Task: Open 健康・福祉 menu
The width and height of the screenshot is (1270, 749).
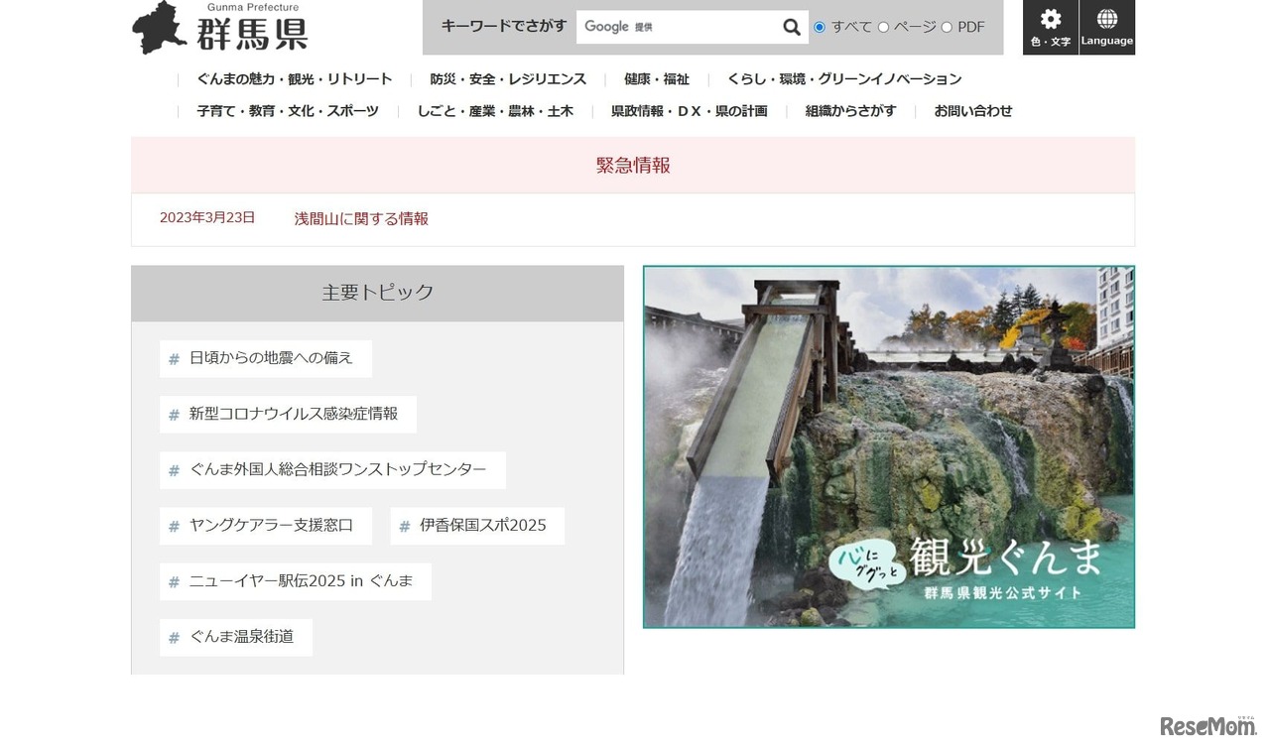Action: click(657, 79)
